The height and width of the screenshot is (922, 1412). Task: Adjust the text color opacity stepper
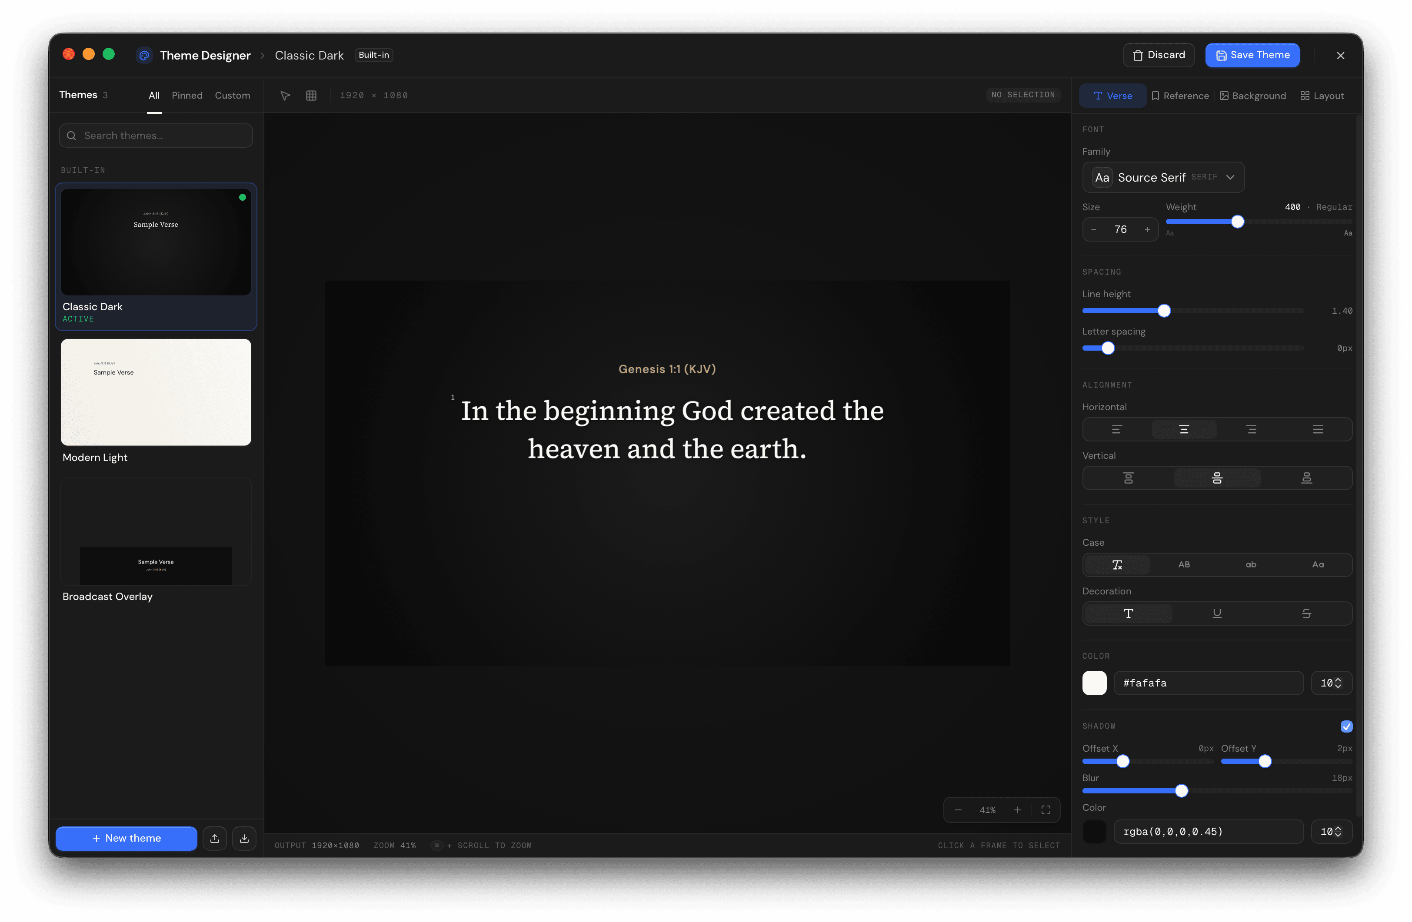(x=1331, y=683)
